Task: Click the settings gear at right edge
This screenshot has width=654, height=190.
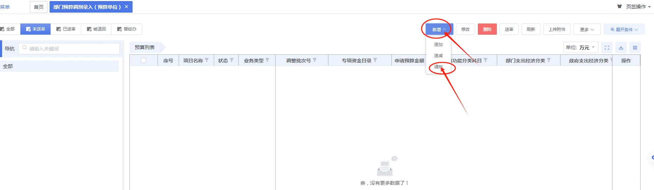Action: [x=652, y=157]
